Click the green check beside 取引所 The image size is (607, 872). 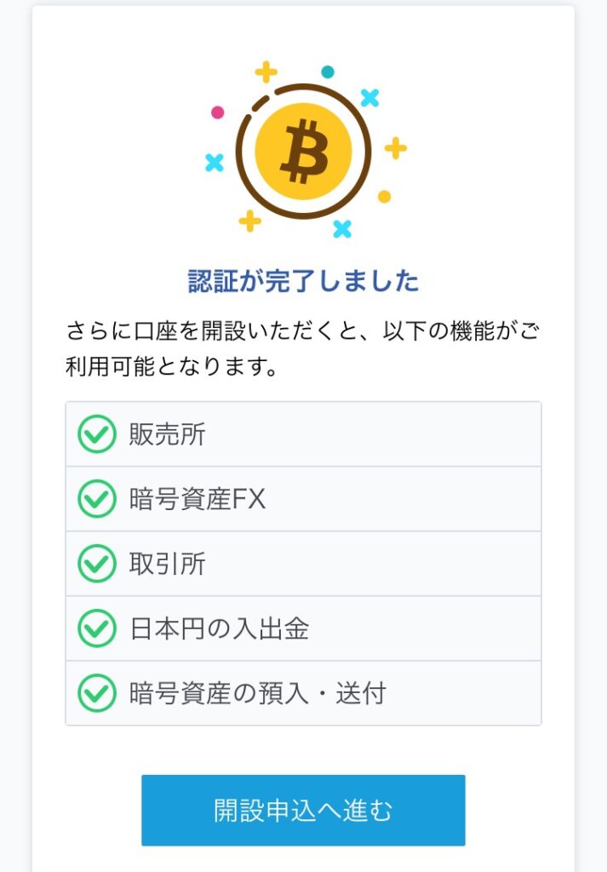pos(97,564)
